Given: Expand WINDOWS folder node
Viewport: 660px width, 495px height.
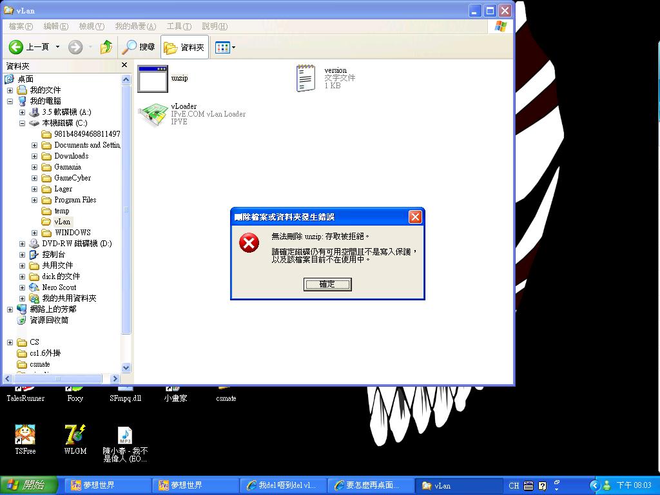Looking at the screenshot, I should pos(35,233).
